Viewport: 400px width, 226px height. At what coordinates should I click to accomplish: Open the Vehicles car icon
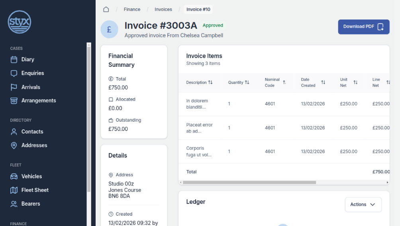[x=14, y=176]
